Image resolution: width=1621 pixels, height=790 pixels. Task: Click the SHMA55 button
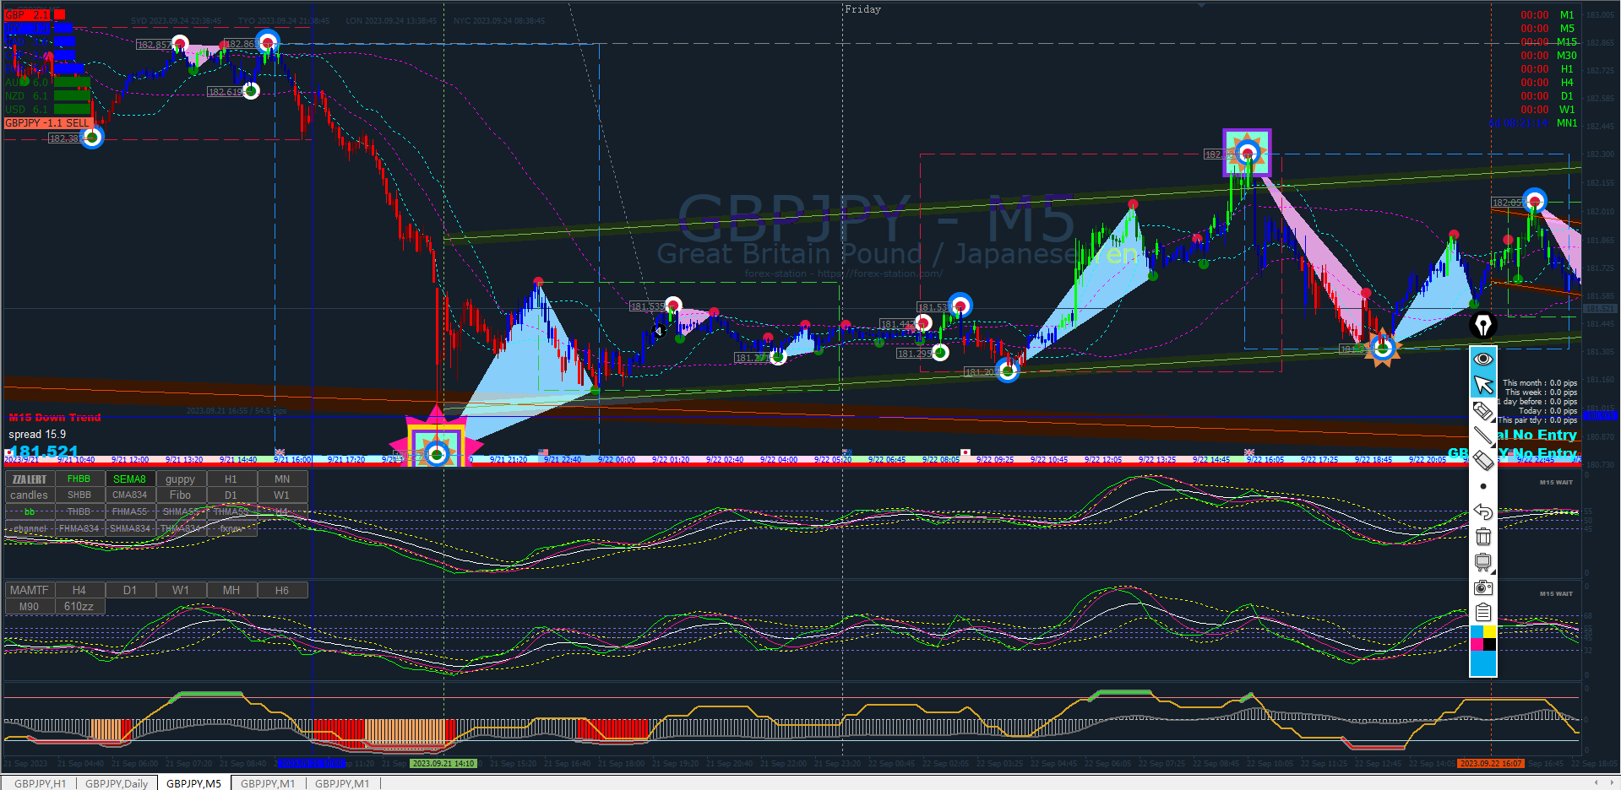pyautogui.click(x=181, y=512)
